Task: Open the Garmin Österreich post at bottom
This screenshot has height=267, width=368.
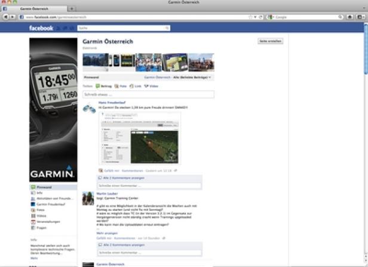Action: coord(111,264)
